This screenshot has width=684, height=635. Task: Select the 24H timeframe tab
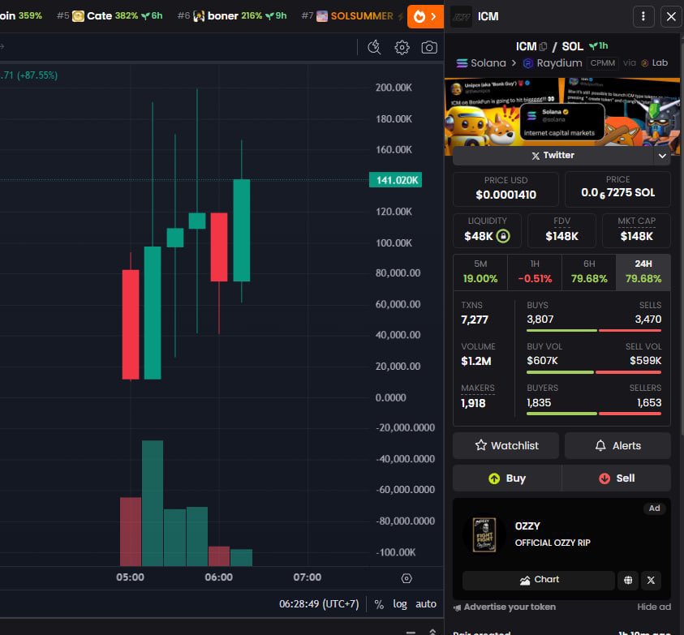click(643, 272)
